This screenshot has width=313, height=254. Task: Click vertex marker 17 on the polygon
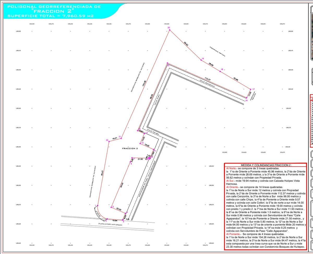click(x=250, y=89)
